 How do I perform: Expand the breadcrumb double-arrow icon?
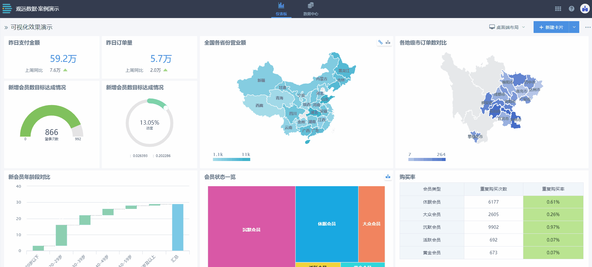(x=6, y=28)
